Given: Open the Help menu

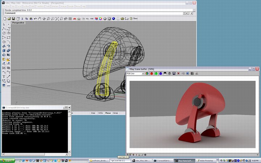Looking at the screenshot, I should [84, 6].
